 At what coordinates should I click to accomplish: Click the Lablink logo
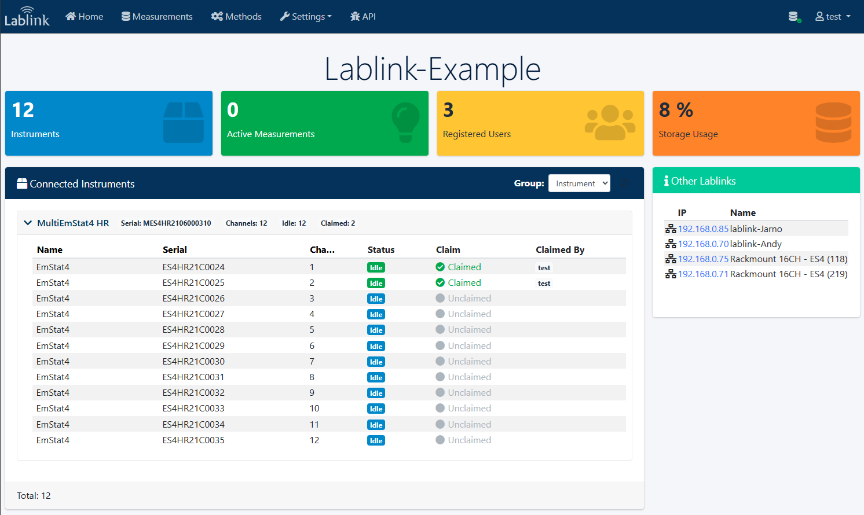27,17
